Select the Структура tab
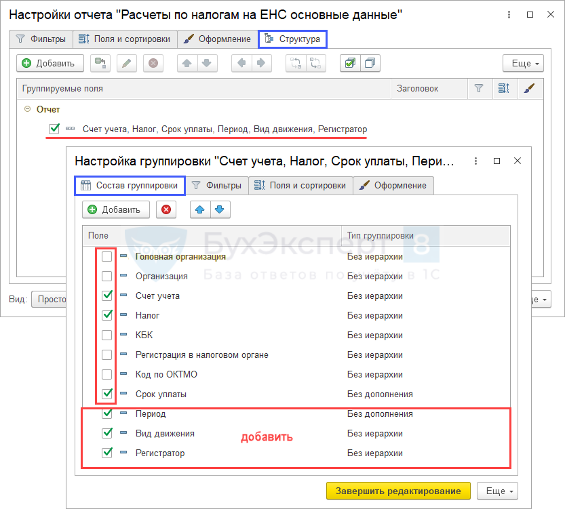The height and width of the screenshot is (509, 565). click(x=292, y=39)
